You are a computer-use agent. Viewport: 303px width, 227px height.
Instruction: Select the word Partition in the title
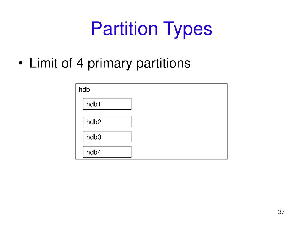click(125, 28)
